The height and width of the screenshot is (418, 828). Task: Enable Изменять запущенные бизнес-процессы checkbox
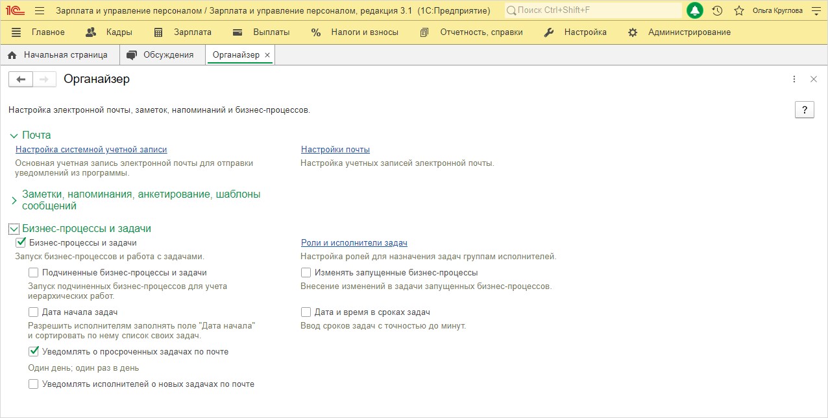coord(306,273)
